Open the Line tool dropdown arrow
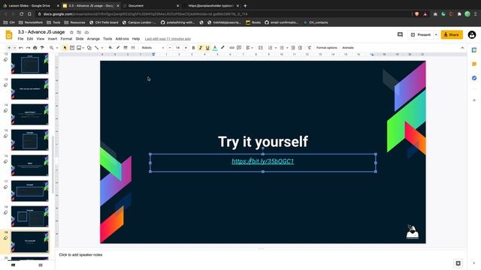The height and width of the screenshot is (270, 481). point(102,48)
